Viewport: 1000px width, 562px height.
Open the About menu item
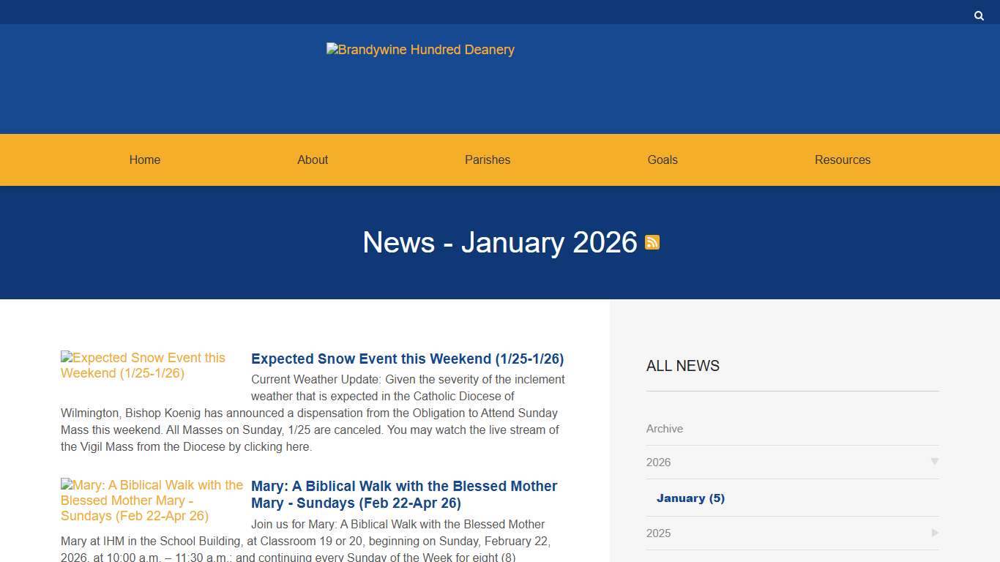click(313, 160)
